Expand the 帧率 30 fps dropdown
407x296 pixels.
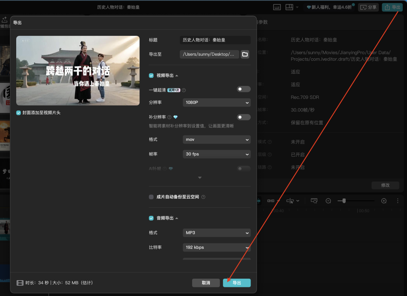click(216, 154)
